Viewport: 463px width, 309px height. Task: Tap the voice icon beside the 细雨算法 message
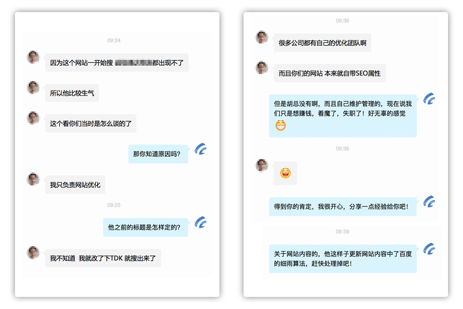tap(428, 250)
